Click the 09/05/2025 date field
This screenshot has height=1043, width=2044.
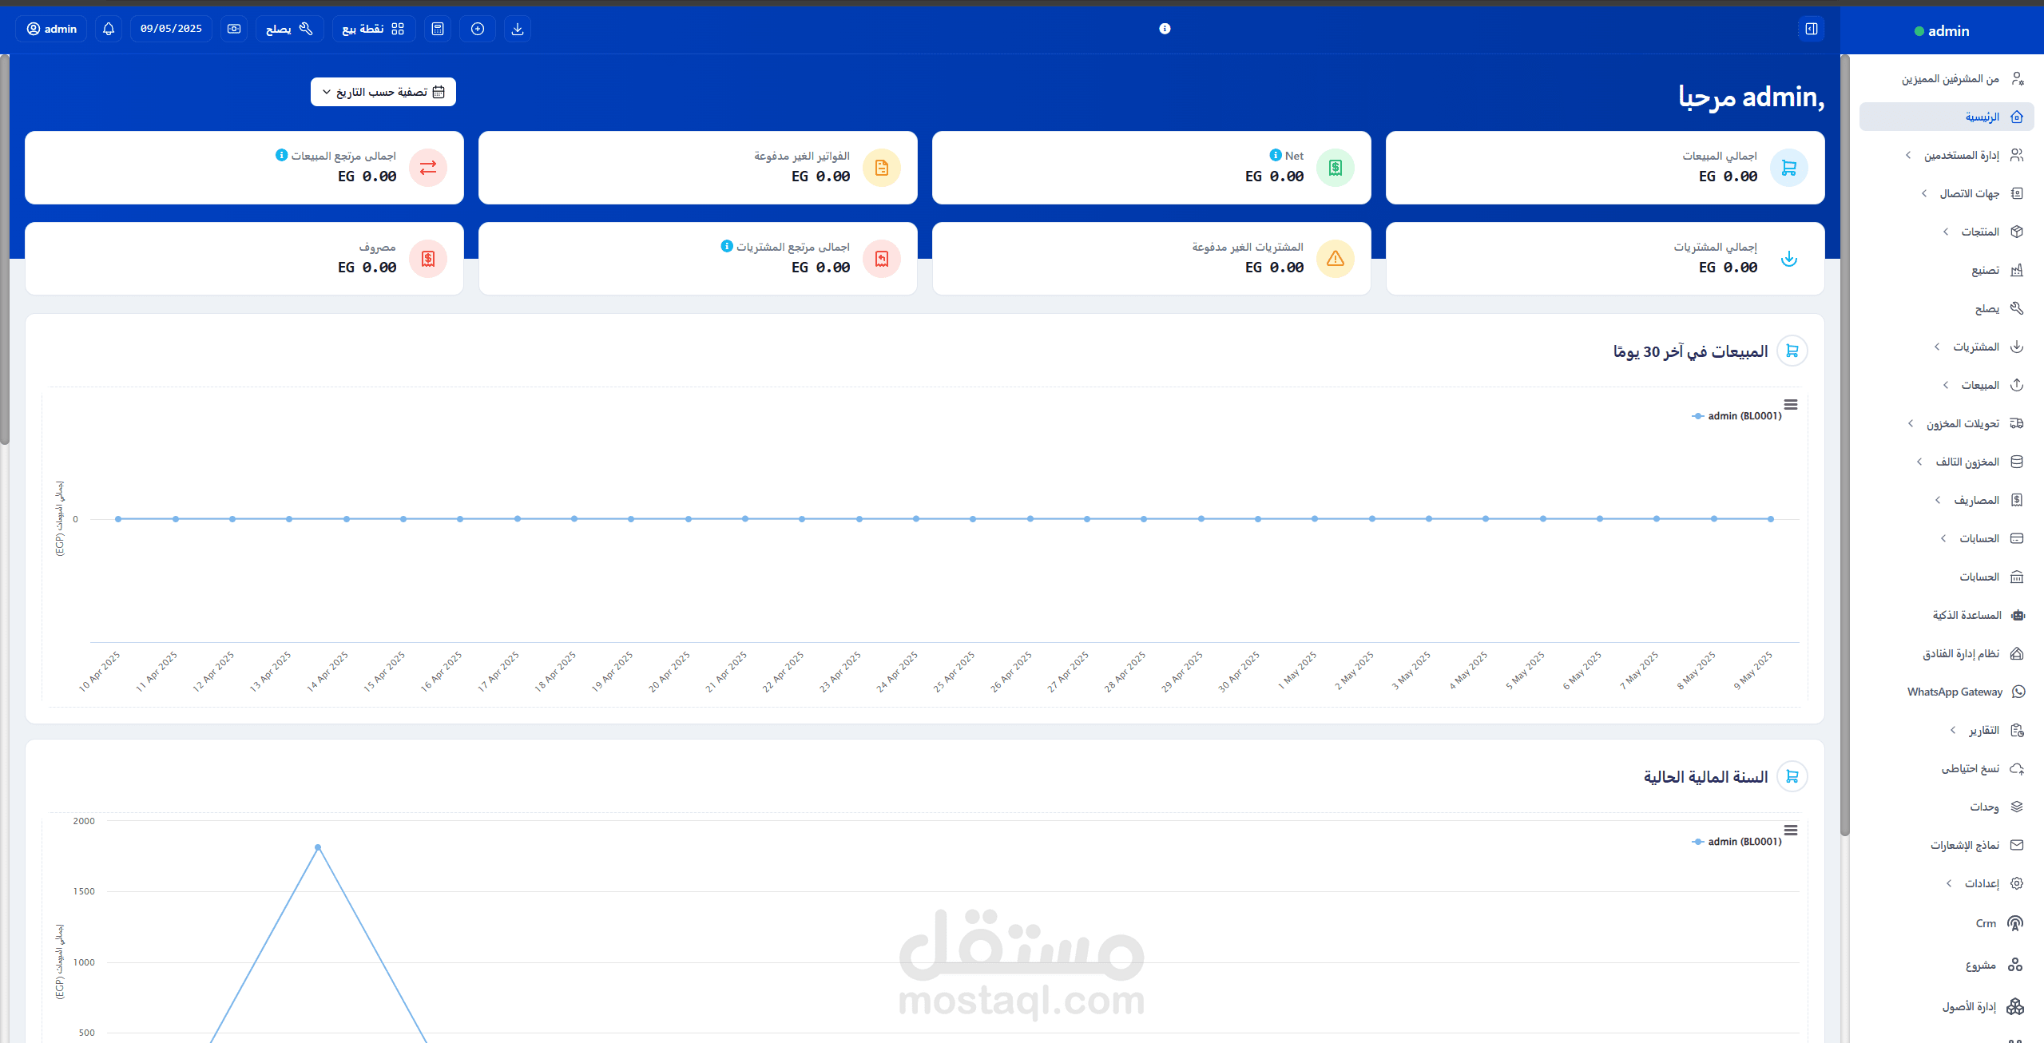point(170,29)
